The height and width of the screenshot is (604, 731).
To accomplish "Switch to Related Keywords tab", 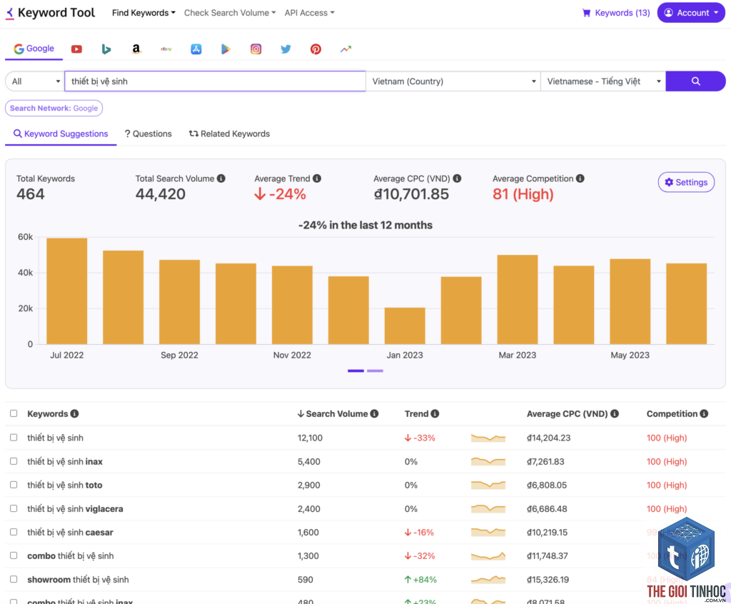I will click(x=229, y=134).
